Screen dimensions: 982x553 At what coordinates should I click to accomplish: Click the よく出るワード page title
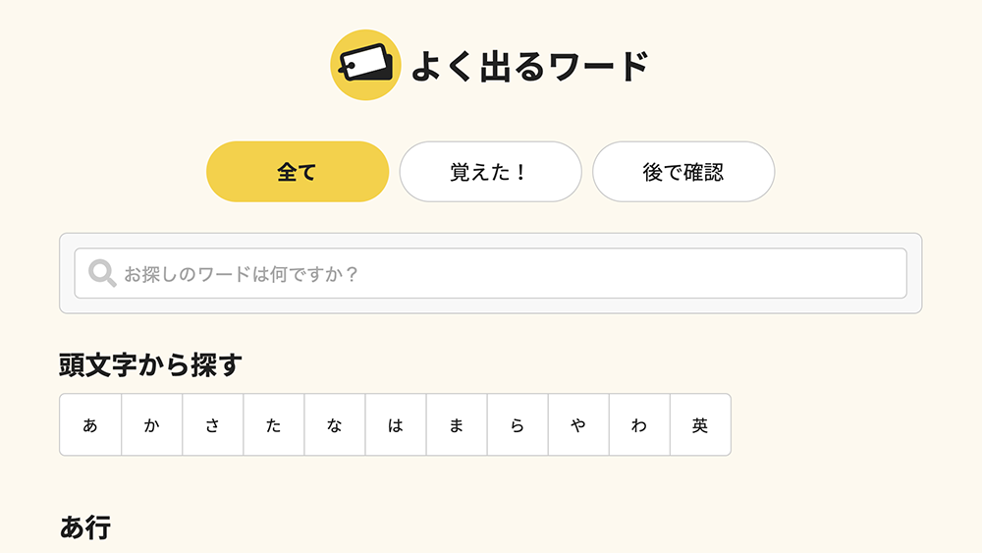530,66
